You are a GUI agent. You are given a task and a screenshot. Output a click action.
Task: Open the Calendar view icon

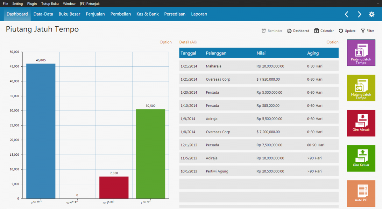tap(324, 30)
